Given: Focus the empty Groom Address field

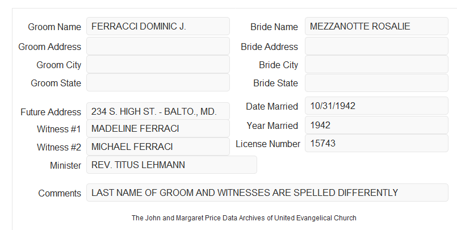Looking at the screenshot, I should click(158, 46).
